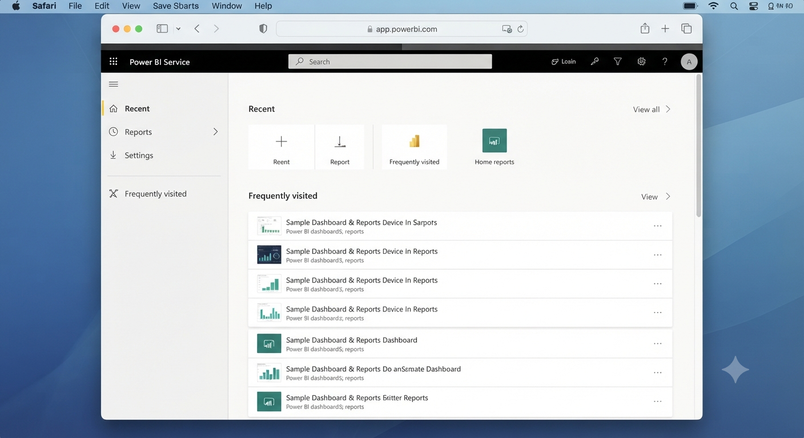Open more options for Sample Dashboard & Reports Dashboard
Image resolution: width=804 pixels, height=438 pixels.
point(658,344)
